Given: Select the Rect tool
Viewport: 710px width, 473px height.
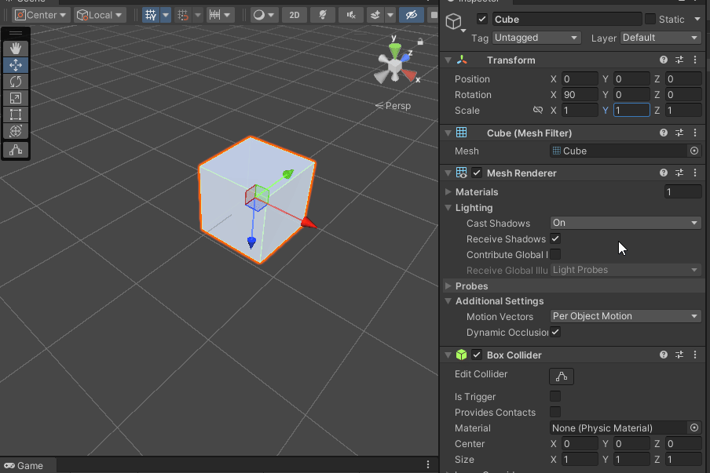Looking at the screenshot, I should (16, 115).
